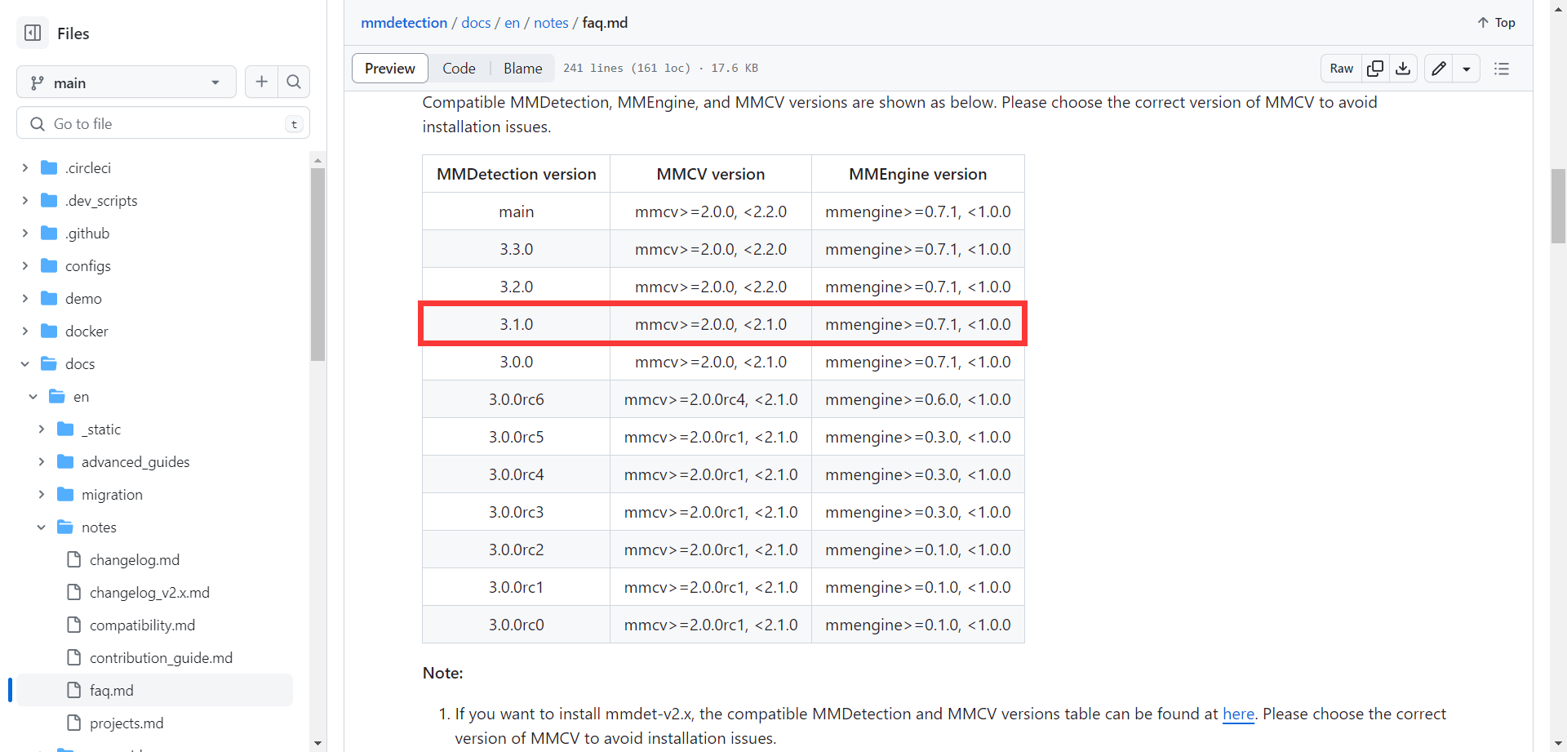Screen dimensions: 1567x752
Task: Collapse the en folder chevron
Action: (33, 396)
